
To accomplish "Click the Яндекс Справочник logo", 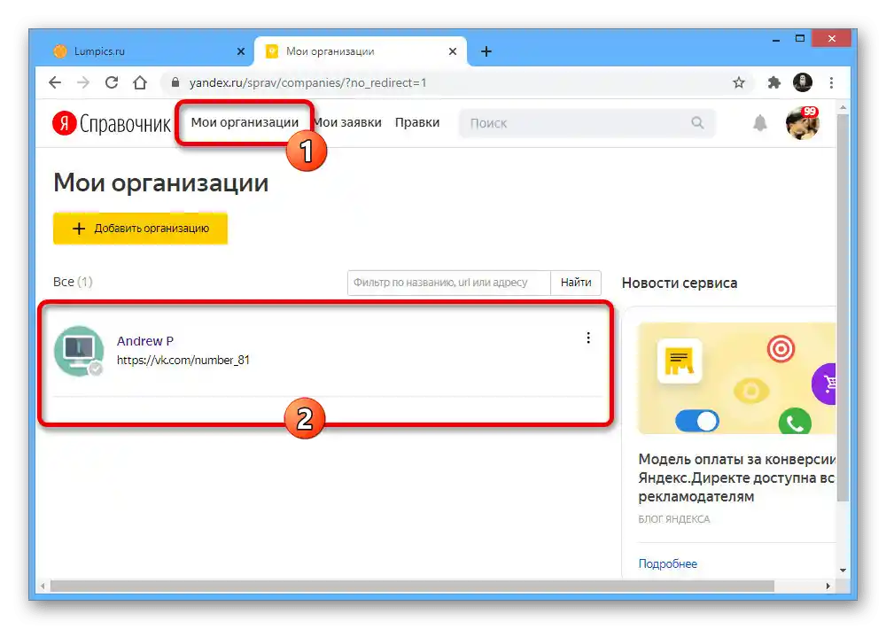I will pos(112,123).
